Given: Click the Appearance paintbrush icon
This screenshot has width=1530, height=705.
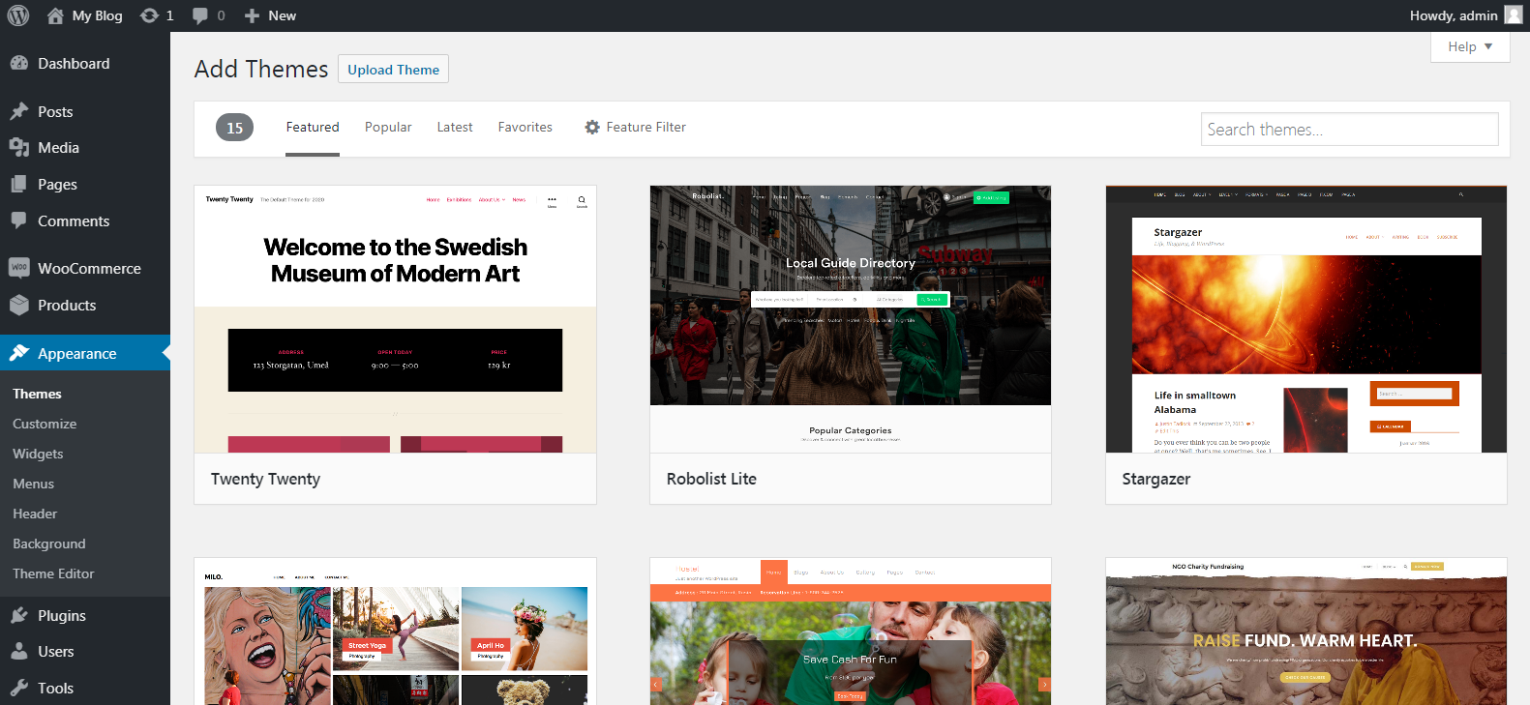Looking at the screenshot, I should (x=19, y=353).
